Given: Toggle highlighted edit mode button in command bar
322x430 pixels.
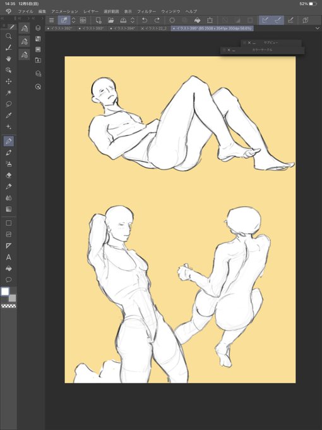Looking at the screenshot, I should [64, 20].
